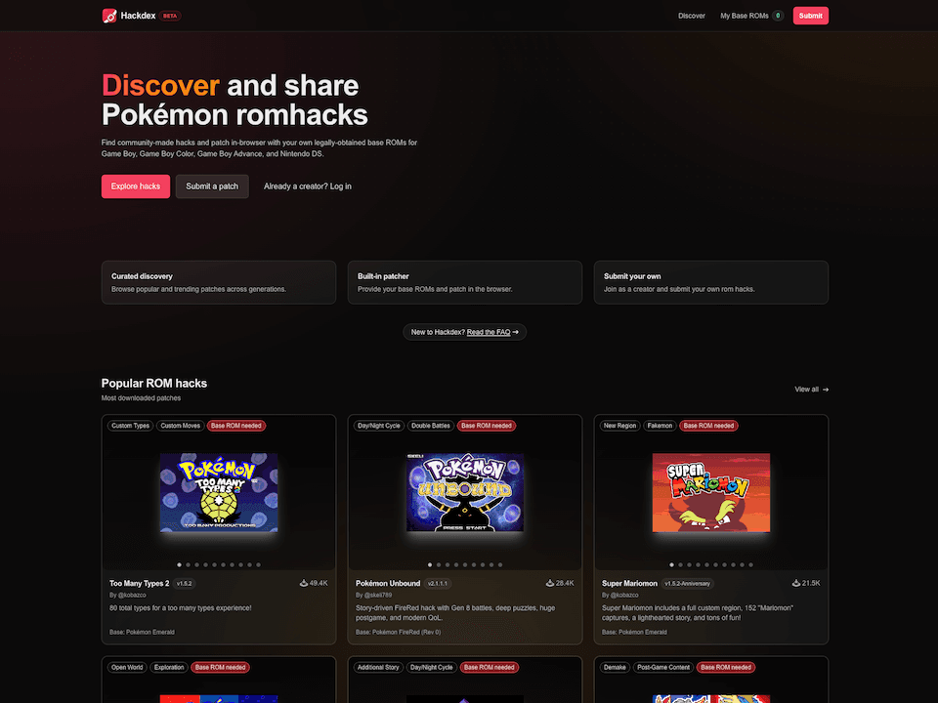Select first carousel dot under Pokémon Unbound

(x=430, y=565)
